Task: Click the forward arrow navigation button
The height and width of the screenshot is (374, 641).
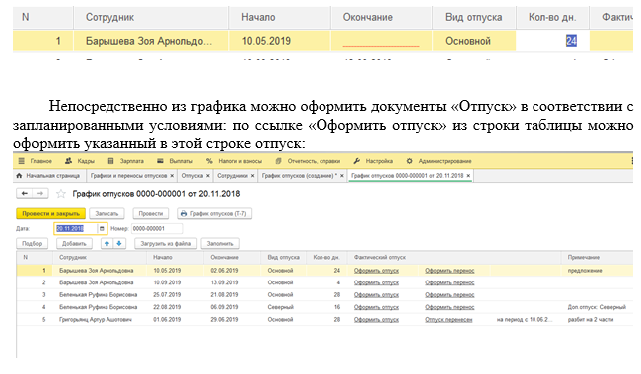Action: point(40,193)
